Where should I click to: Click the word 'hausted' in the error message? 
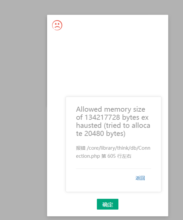pos(89,125)
